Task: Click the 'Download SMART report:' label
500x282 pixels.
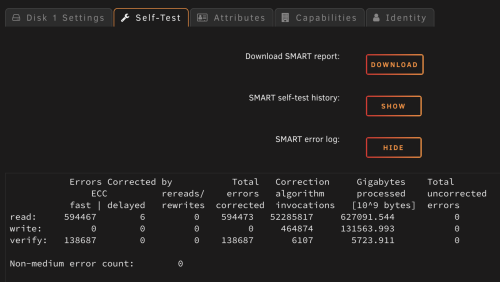Action: click(292, 56)
